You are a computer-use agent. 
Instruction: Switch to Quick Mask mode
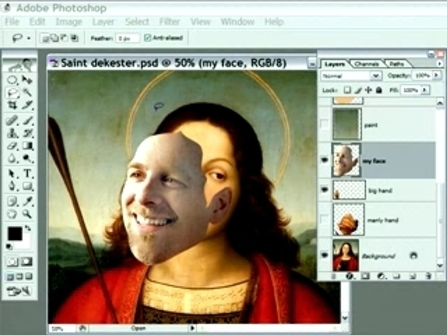point(27,262)
